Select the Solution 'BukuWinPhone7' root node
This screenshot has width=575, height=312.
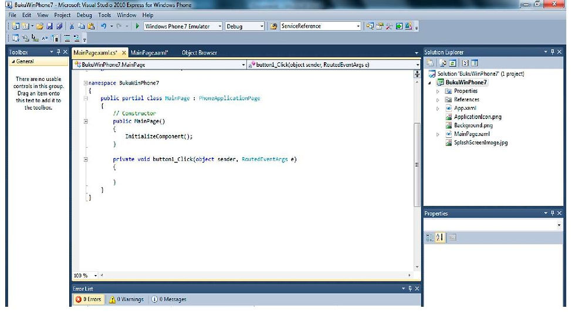tap(481, 74)
